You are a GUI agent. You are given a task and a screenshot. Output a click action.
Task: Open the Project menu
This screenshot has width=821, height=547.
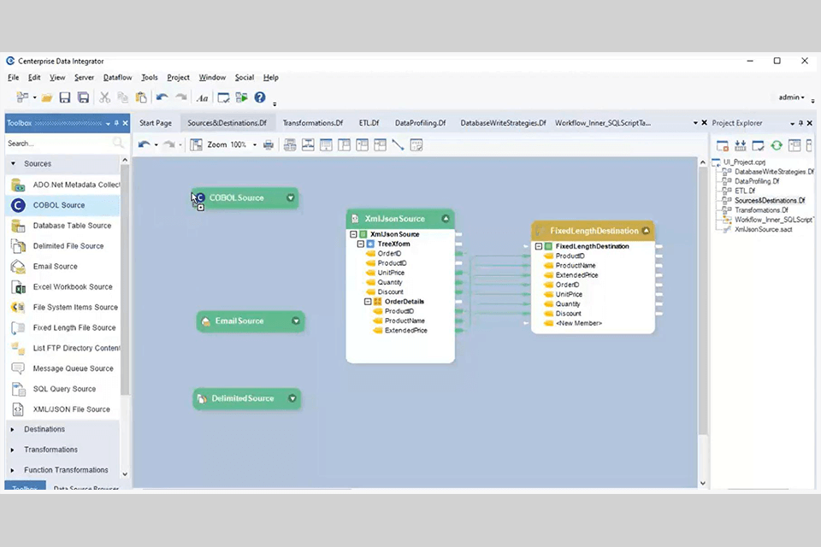point(178,78)
